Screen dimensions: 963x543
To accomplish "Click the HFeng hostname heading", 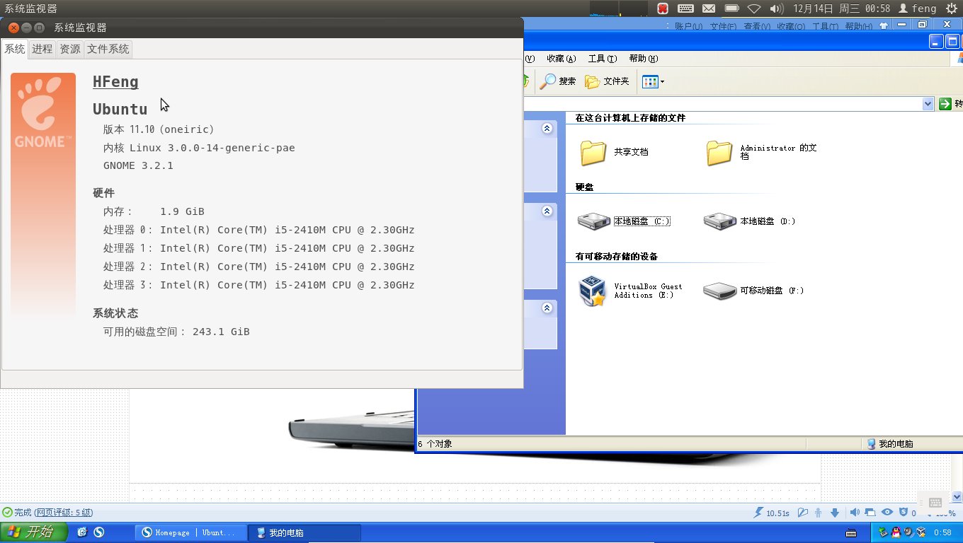I will (115, 82).
